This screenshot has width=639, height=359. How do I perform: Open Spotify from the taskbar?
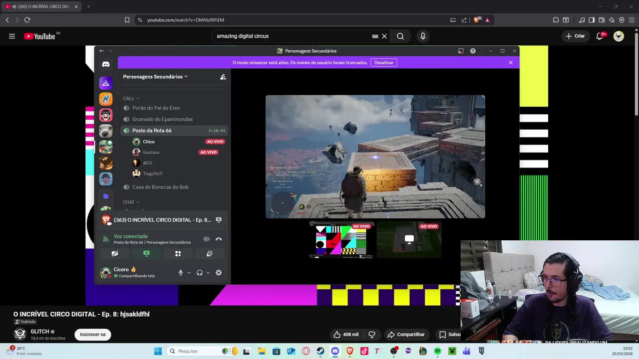click(x=437, y=351)
